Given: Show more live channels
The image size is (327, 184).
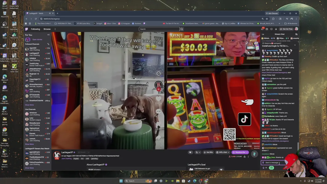Looking at the screenshot, I should (29, 144).
